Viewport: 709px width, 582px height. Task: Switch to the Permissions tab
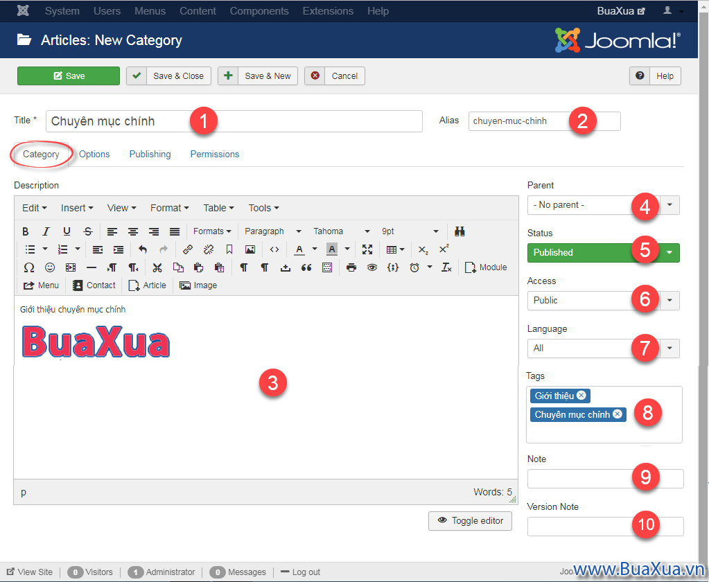click(215, 154)
